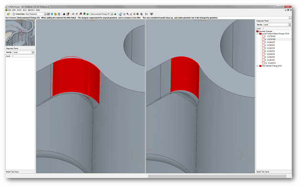Toggle the checkbox for radius change row 7
The image size is (301, 187).
(263, 54)
